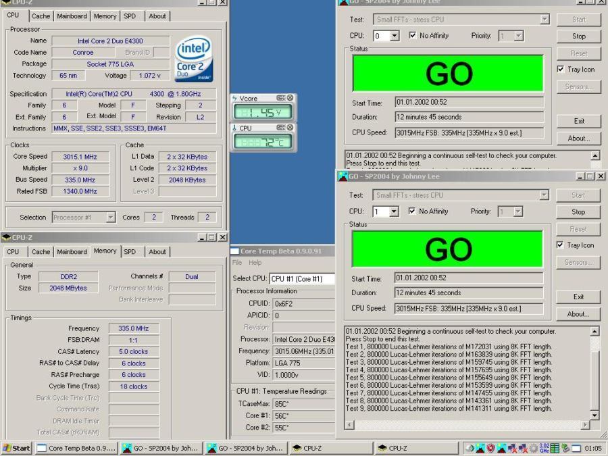Click the Safely Remove Hardware tray icon
608x456 pixels.
click(x=565, y=449)
